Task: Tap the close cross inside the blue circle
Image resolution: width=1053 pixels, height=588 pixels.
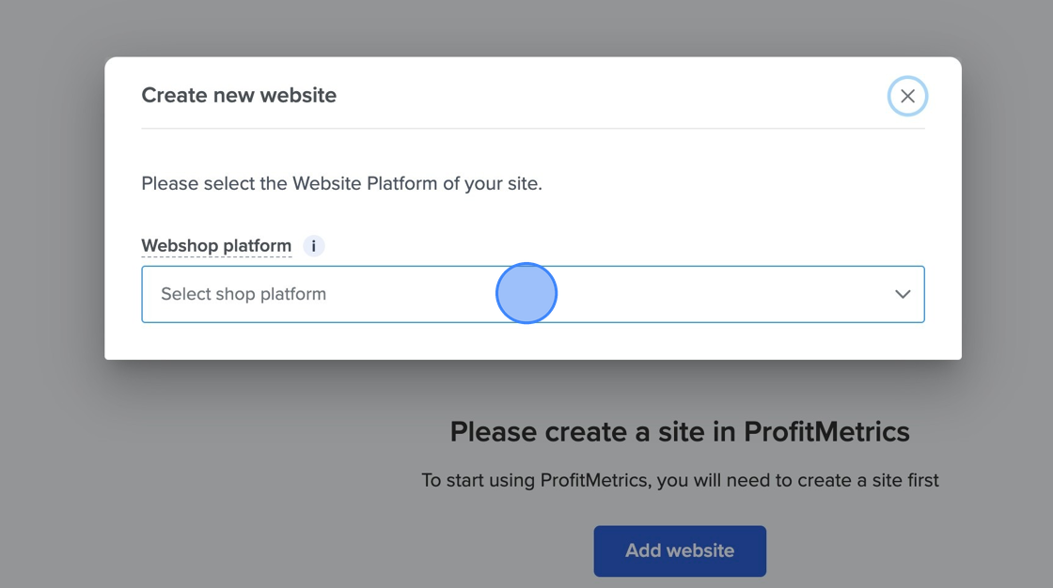Action: click(907, 96)
